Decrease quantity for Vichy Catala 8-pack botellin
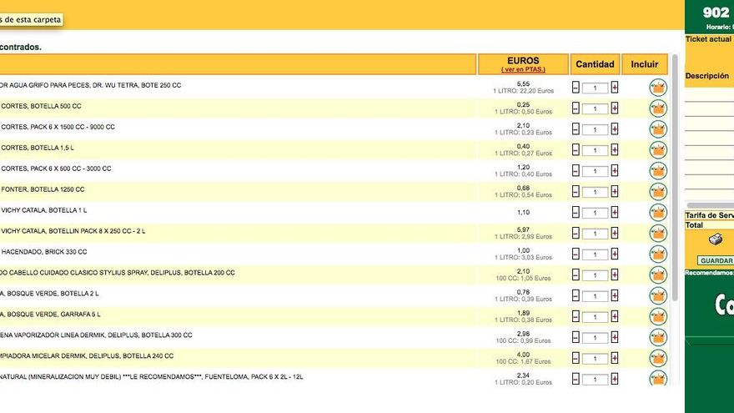 tap(576, 234)
